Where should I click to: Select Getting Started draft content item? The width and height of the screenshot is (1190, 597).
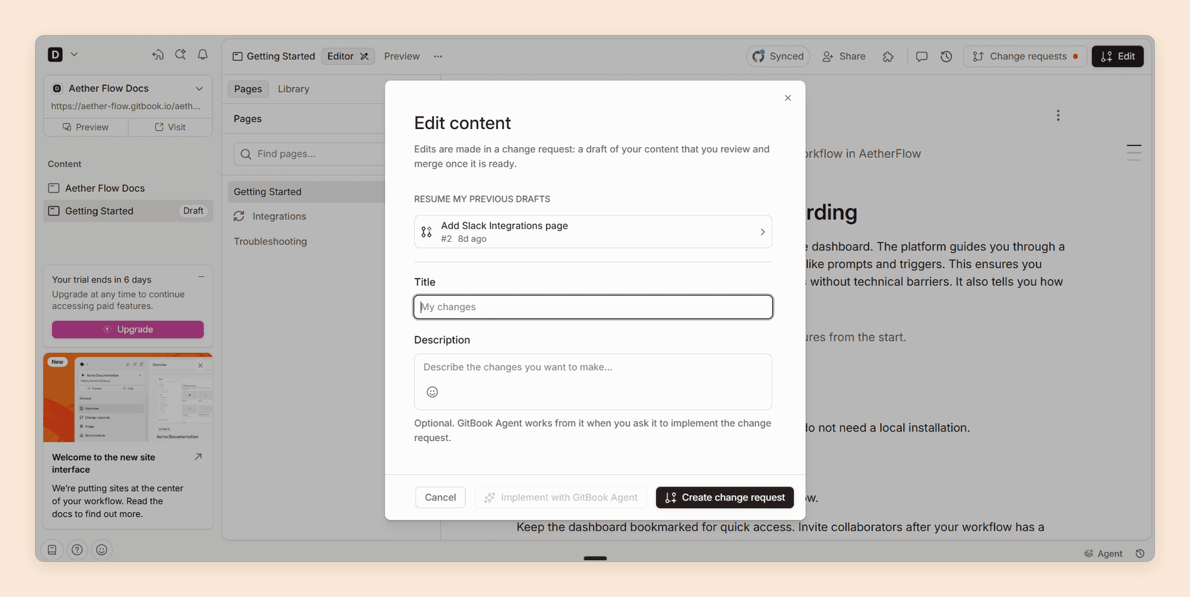click(x=128, y=211)
